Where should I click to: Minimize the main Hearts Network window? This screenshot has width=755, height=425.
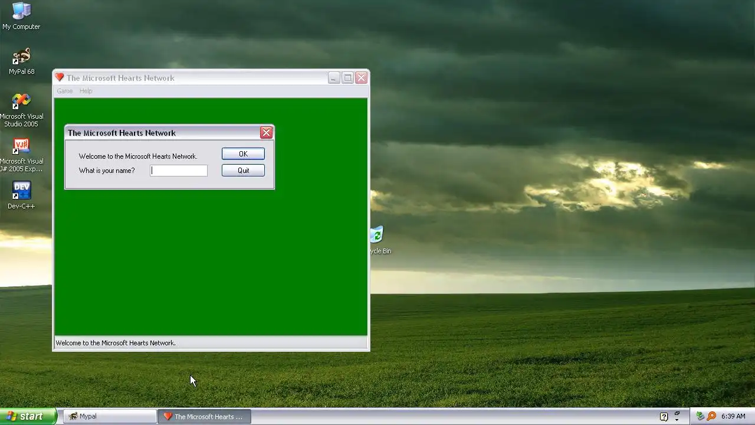pos(334,78)
